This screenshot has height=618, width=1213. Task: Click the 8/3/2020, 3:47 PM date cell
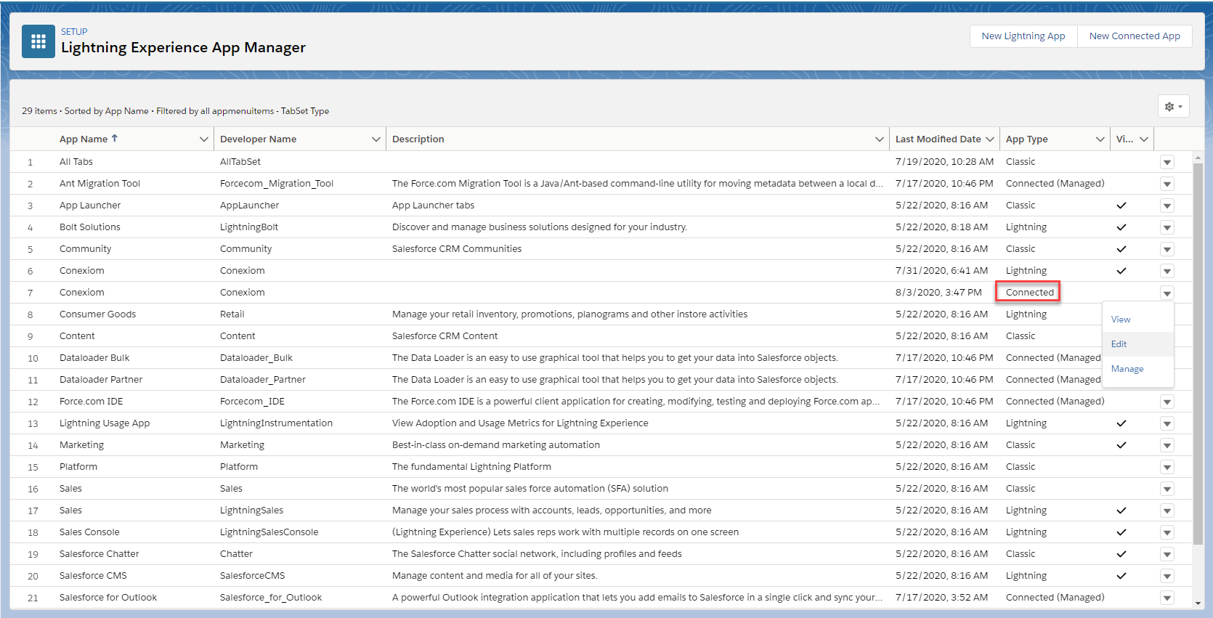[x=938, y=293]
